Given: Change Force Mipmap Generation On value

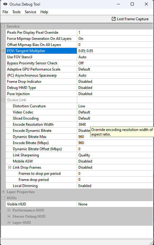Looking at the screenshot, I should (115, 39).
